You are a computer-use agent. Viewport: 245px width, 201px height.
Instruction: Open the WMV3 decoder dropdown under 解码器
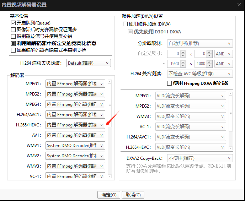[x=75, y=166]
